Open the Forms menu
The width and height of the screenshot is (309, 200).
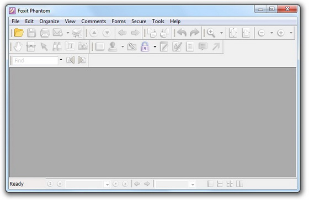(119, 22)
